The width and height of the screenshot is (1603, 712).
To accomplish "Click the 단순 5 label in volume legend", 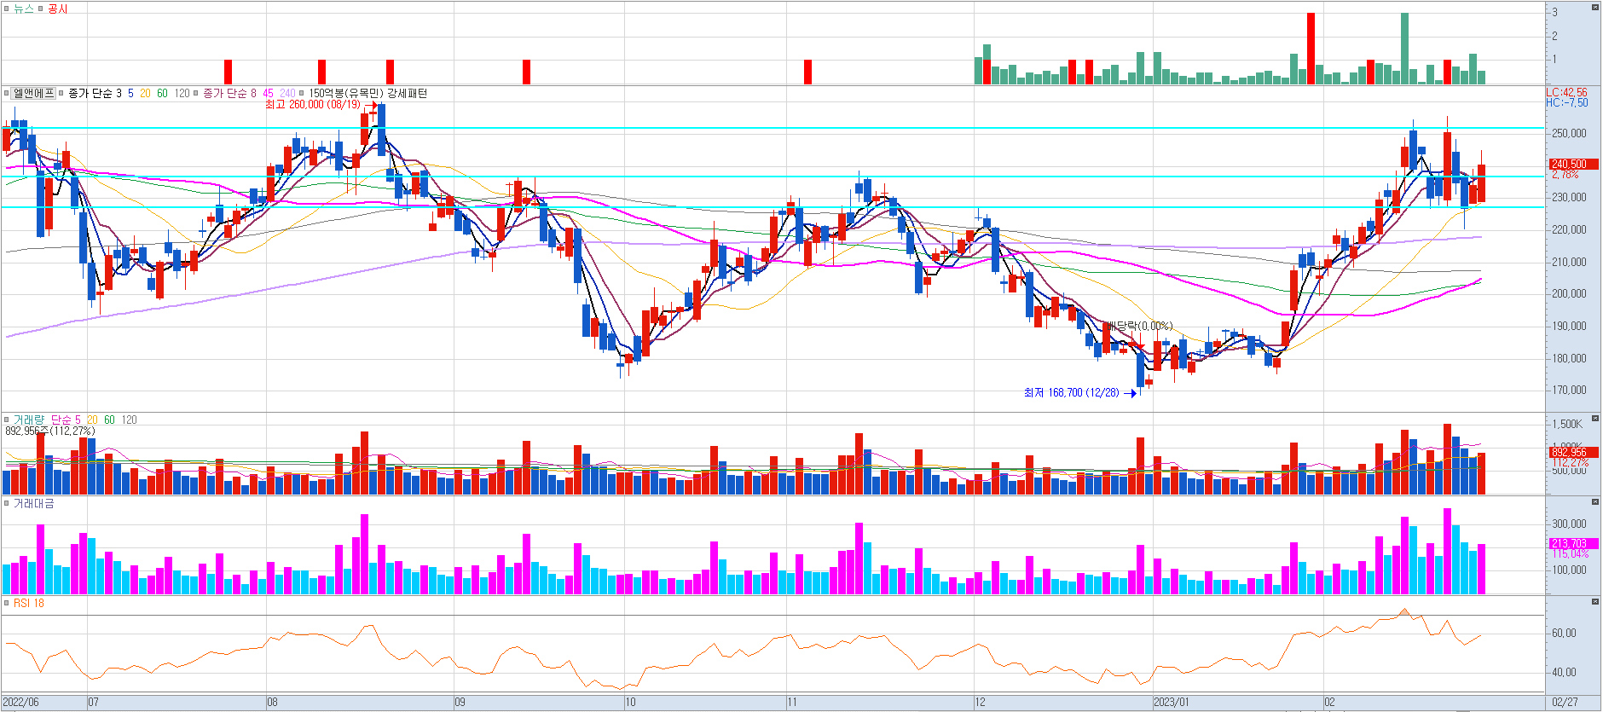I will pyautogui.click(x=66, y=420).
